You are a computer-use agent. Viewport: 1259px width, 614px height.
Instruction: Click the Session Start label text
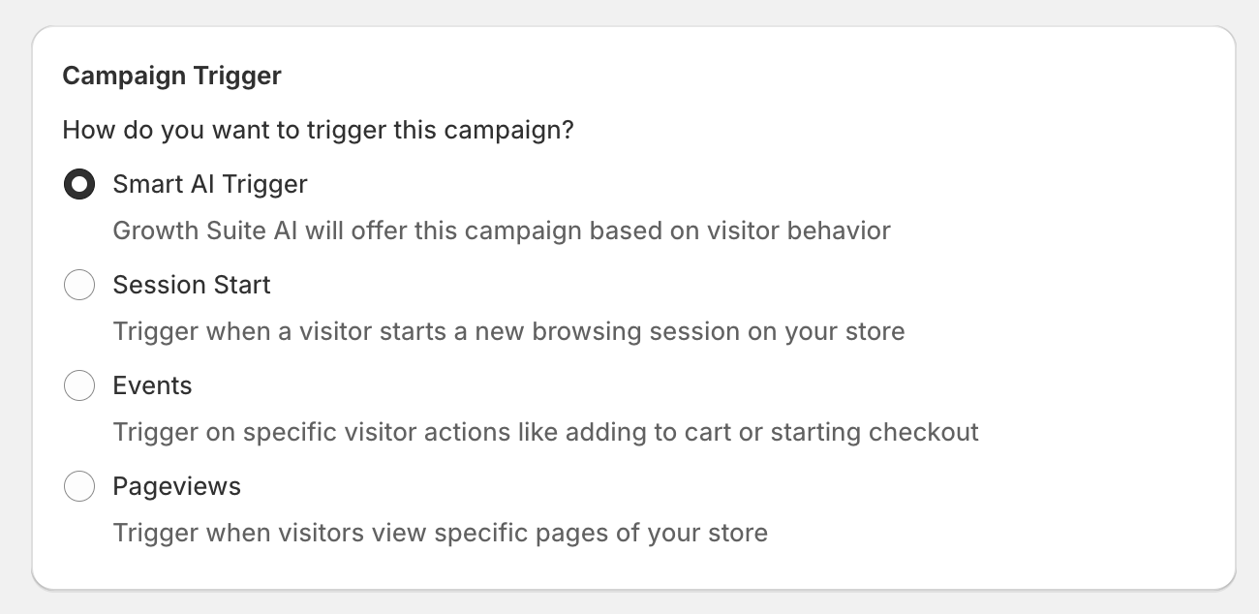coord(191,285)
